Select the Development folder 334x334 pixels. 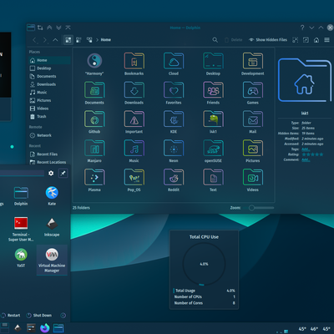[253, 64]
